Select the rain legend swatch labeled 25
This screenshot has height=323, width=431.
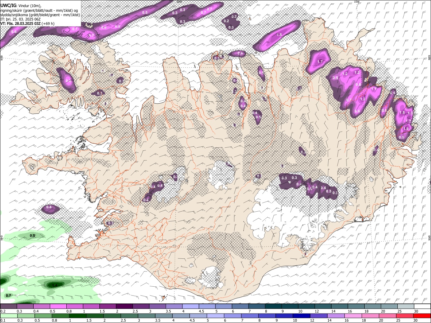404,316
